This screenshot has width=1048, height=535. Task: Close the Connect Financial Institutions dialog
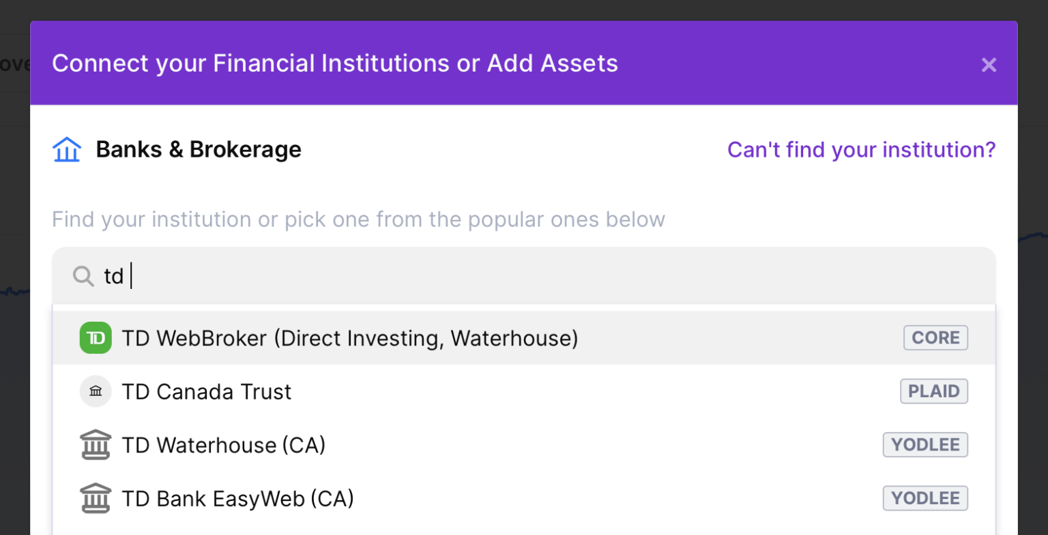pos(989,65)
